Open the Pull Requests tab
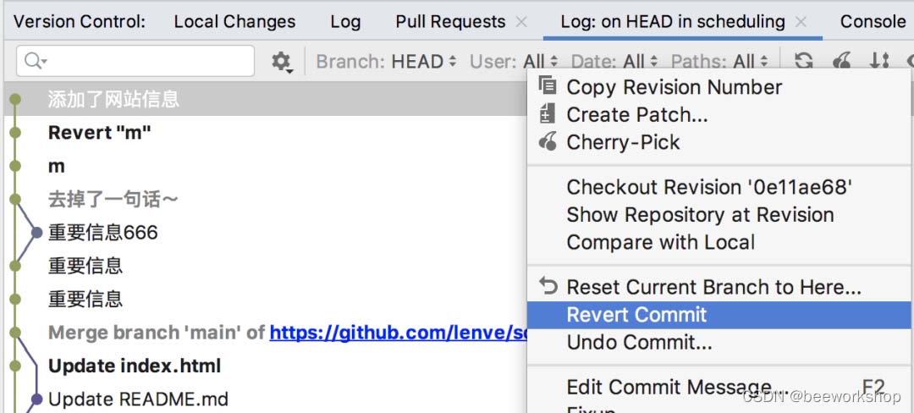Viewport: 914px width, 413px height. click(x=450, y=22)
